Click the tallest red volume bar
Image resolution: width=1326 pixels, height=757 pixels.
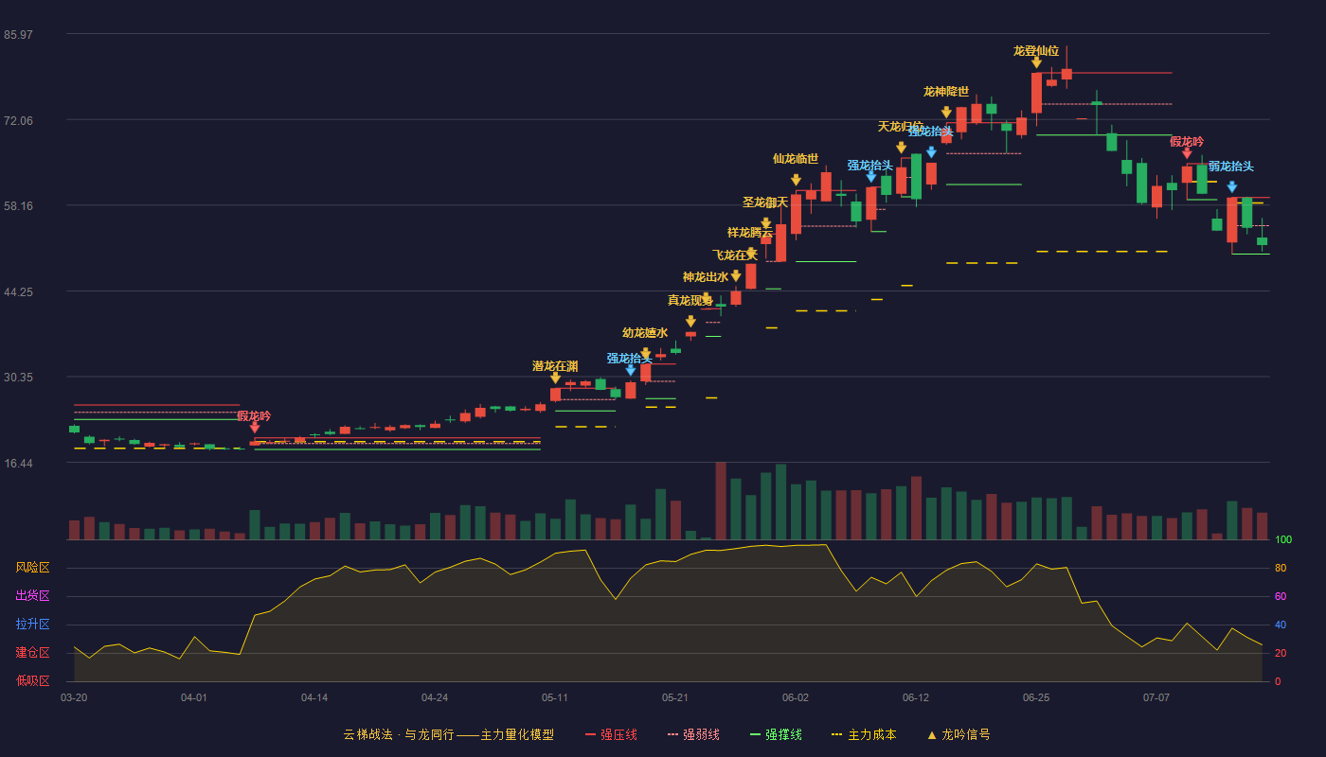(721, 501)
